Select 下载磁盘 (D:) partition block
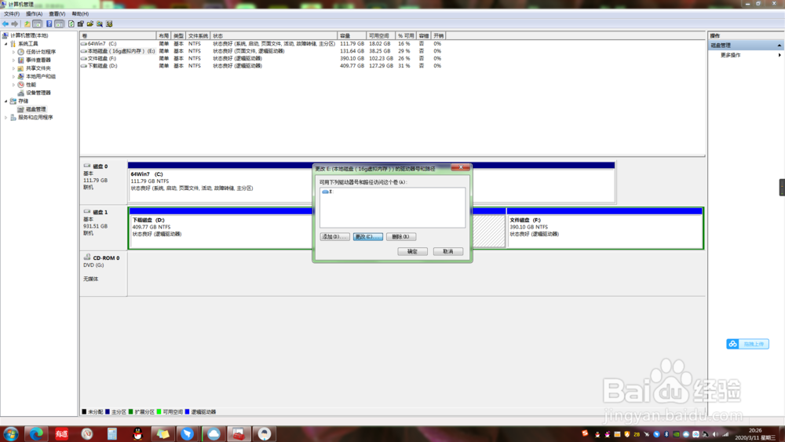The width and height of the screenshot is (785, 442). coord(221,228)
